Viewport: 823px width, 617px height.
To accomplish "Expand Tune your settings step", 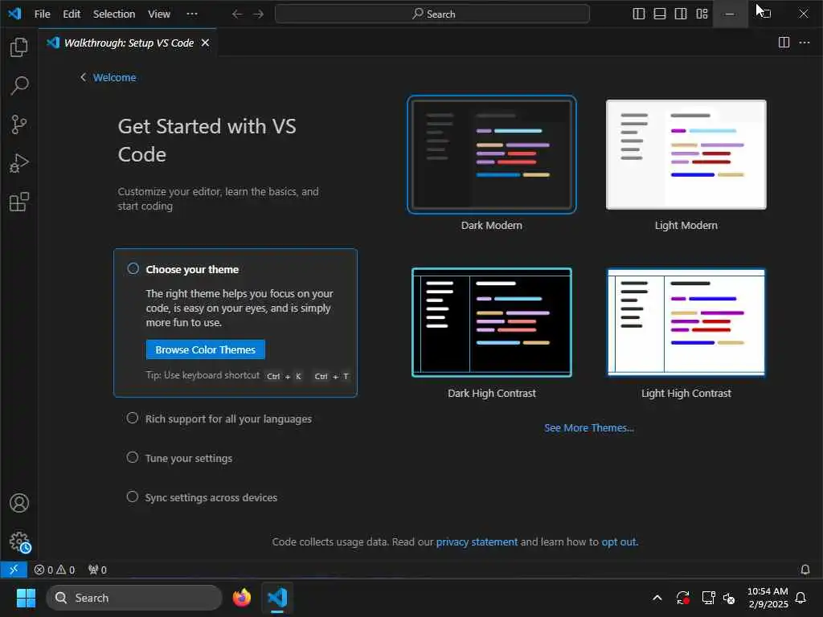I will 188,458.
